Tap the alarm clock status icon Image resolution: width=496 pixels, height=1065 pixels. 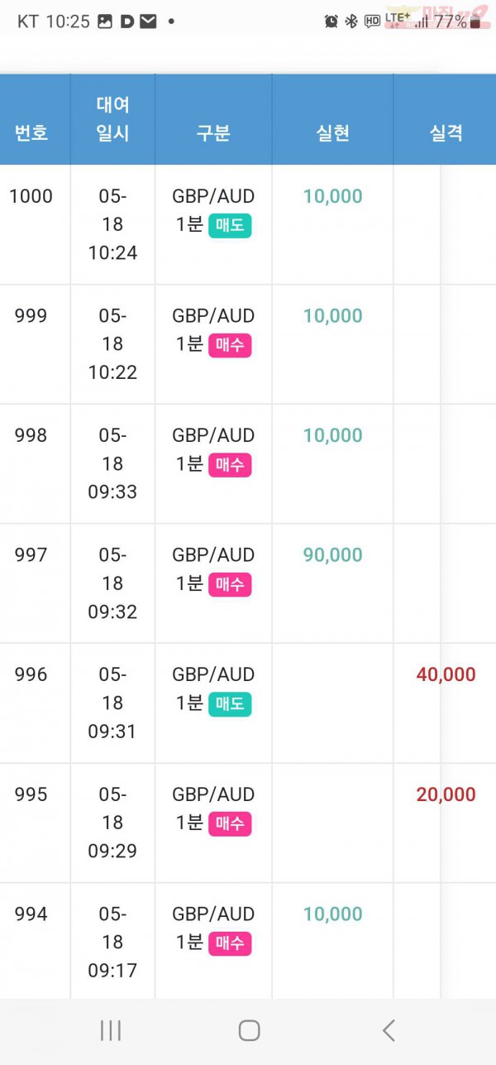(331, 22)
